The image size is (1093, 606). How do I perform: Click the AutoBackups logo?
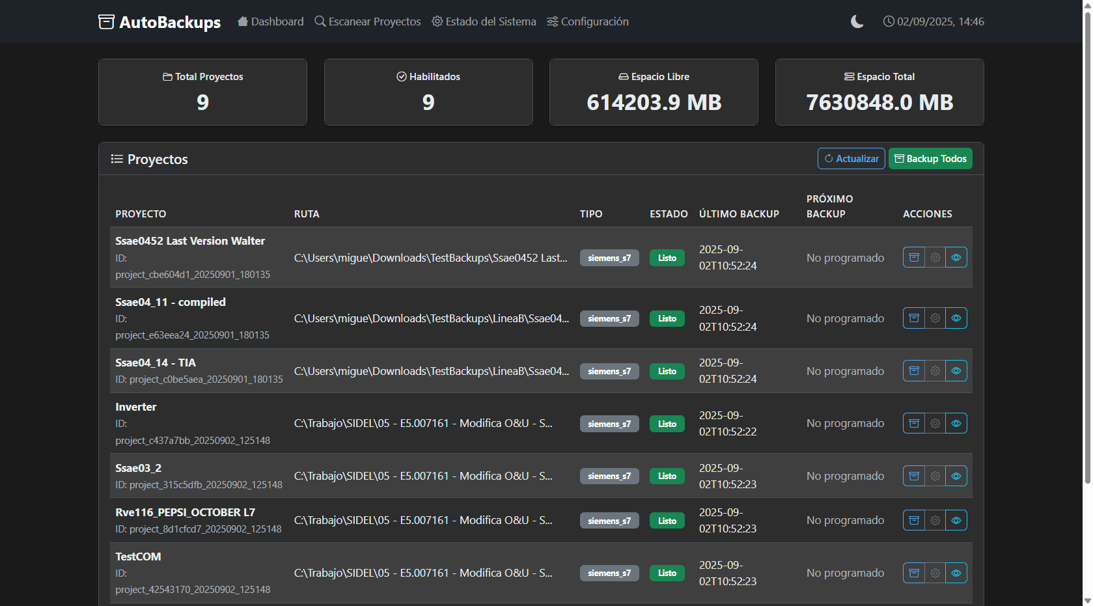click(159, 21)
